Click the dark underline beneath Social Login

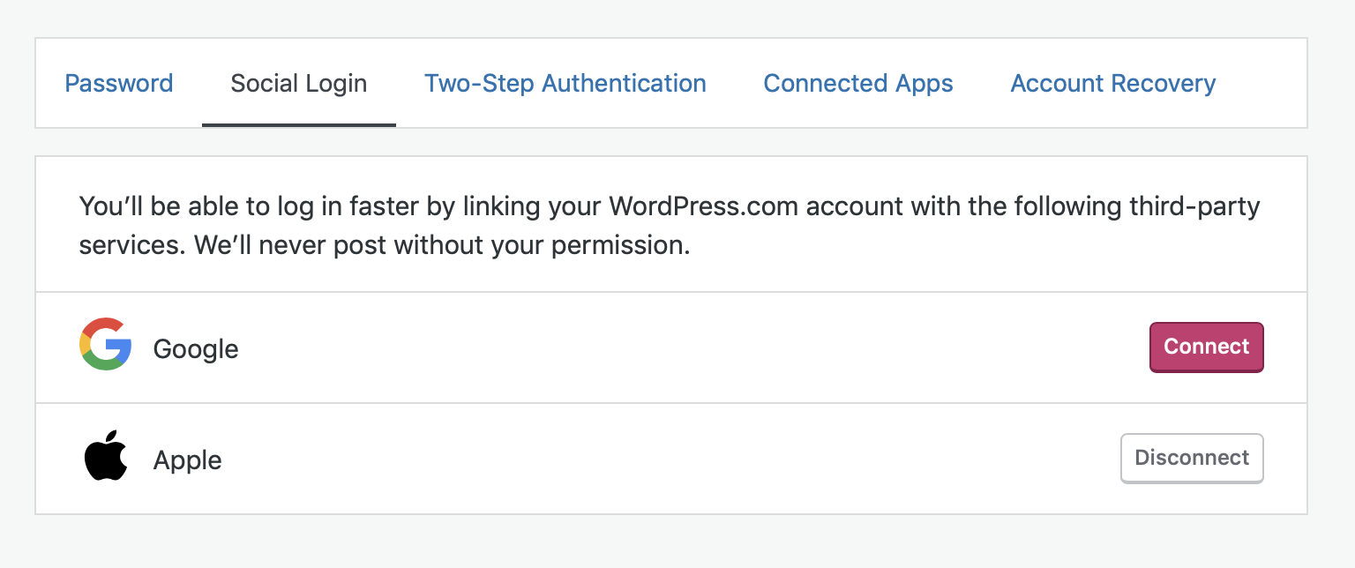coord(299,124)
